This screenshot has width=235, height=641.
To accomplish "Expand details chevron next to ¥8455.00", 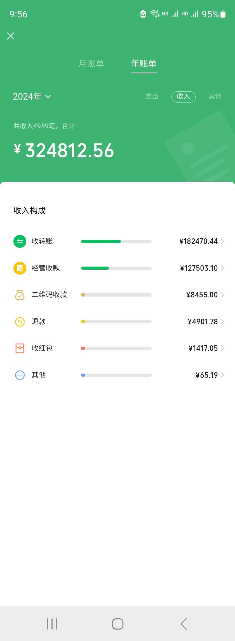I will tap(222, 295).
